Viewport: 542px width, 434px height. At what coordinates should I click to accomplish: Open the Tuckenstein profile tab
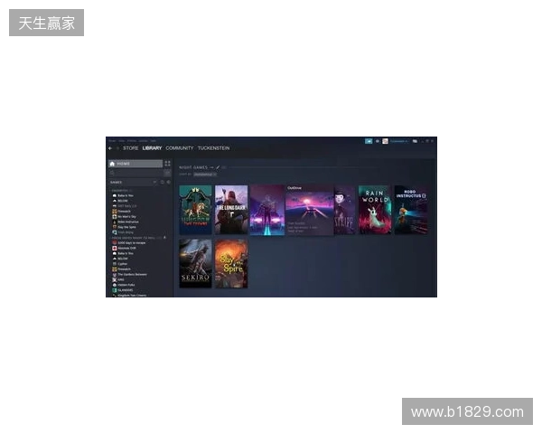tap(213, 147)
